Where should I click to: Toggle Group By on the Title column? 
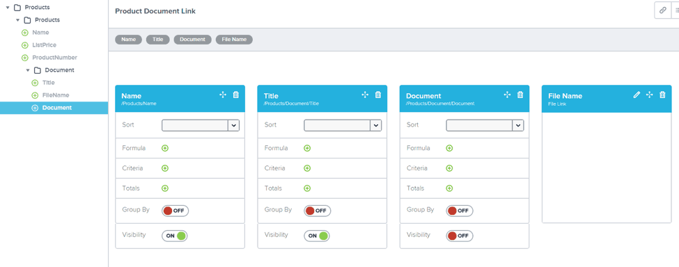click(x=317, y=211)
